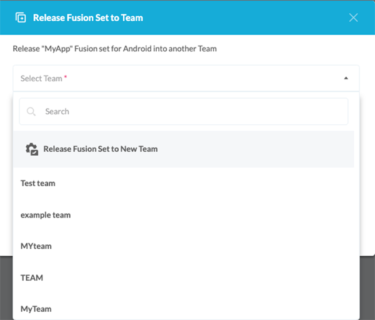Click the Search placeholder text

click(57, 111)
